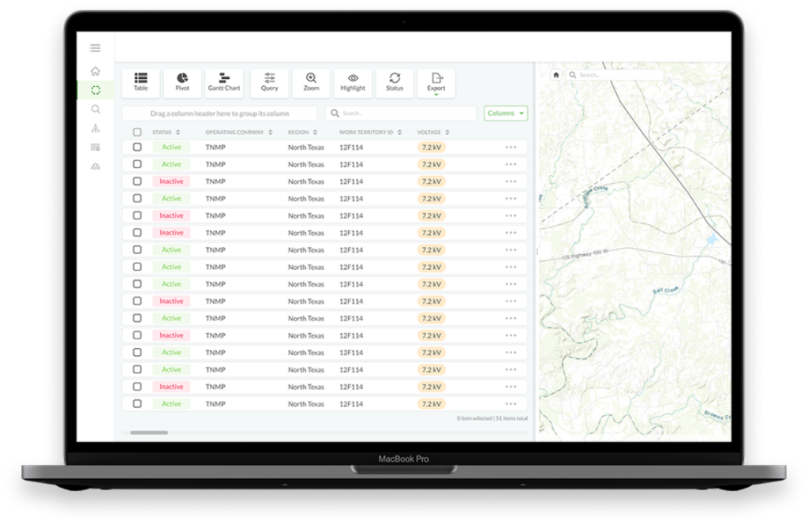Viewport: 808px width, 524px height.
Task: Expand the Columns dropdown
Action: (x=506, y=114)
